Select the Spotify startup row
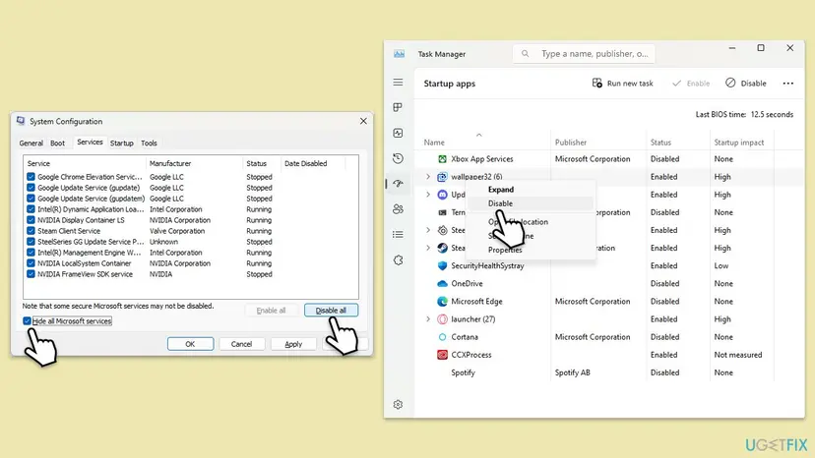This screenshot has width=815, height=458. coord(594,372)
